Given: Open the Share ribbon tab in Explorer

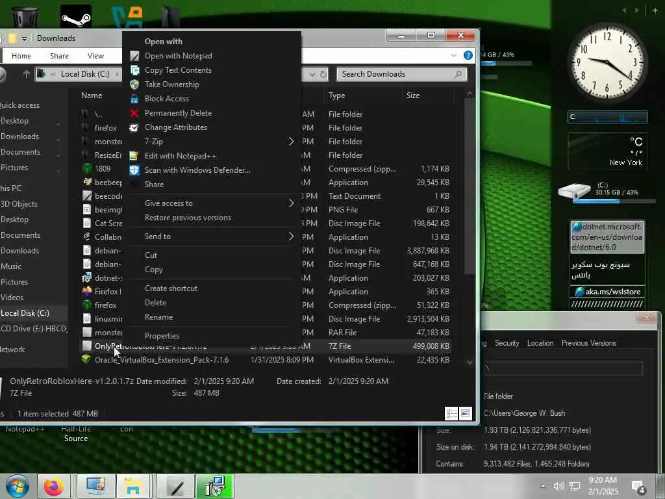Looking at the screenshot, I should tap(59, 56).
